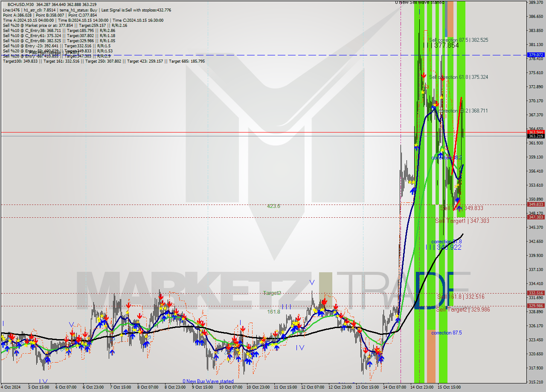Click '0 New Buy Wave started' label

click(x=208, y=381)
